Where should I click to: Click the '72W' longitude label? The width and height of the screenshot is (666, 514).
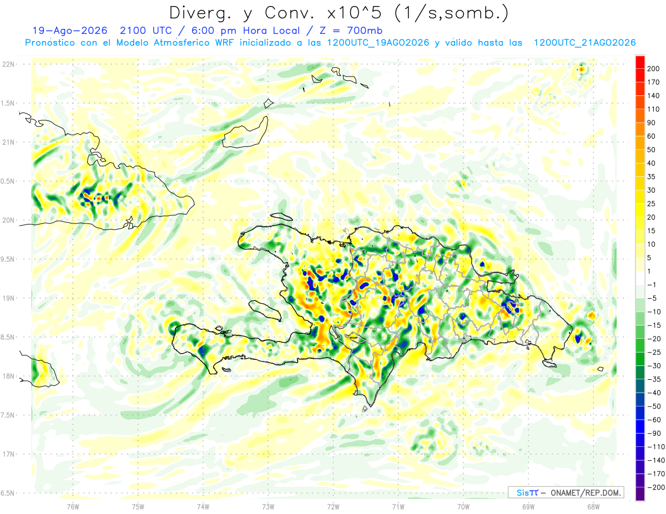click(x=333, y=506)
